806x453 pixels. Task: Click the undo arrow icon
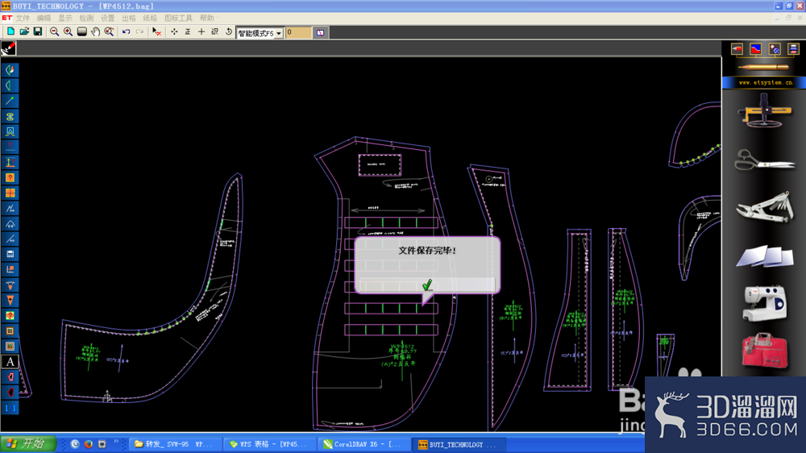click(x=126, y=32)
